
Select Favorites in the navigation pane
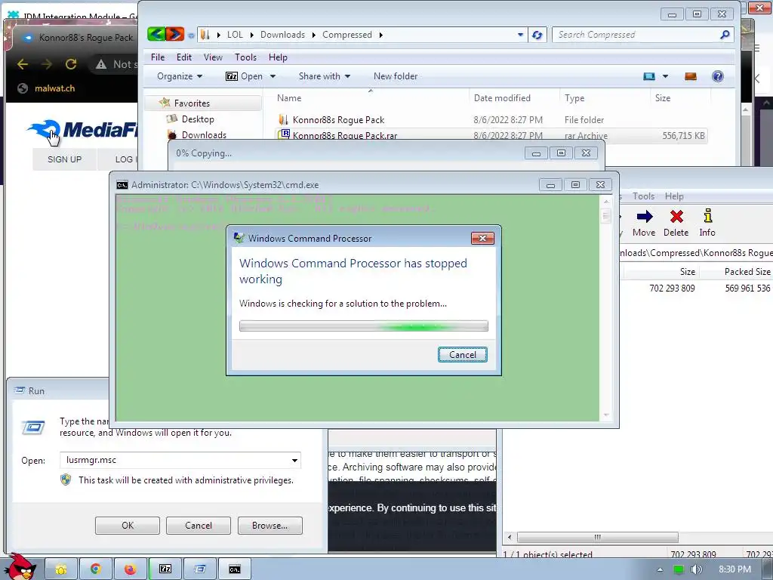click(x=191, y=103)
